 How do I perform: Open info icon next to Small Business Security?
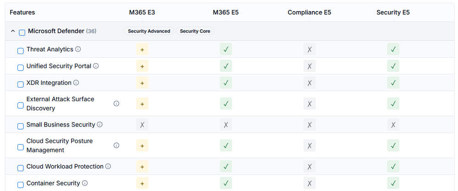pyautogui.click(x=100, y=125)
